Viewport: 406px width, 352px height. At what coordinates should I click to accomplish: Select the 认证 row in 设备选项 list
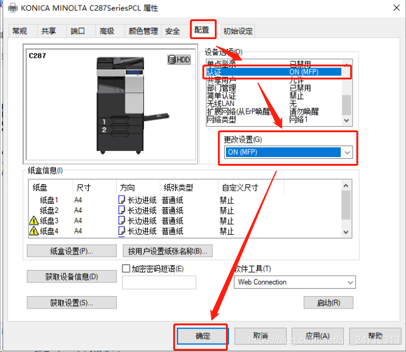coord(274,72)
